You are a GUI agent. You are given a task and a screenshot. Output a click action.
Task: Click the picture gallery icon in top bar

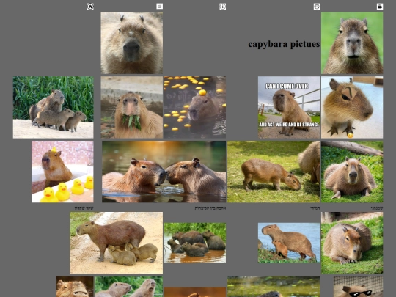[159, 7]
